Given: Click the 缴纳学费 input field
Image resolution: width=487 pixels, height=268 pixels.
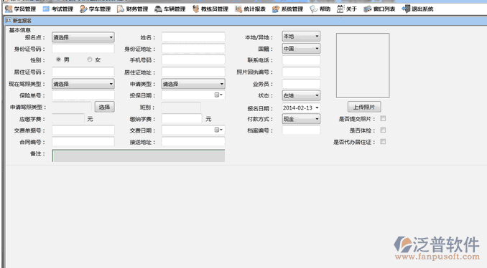Looking at the screenshot, I should (x=182, y=119).
